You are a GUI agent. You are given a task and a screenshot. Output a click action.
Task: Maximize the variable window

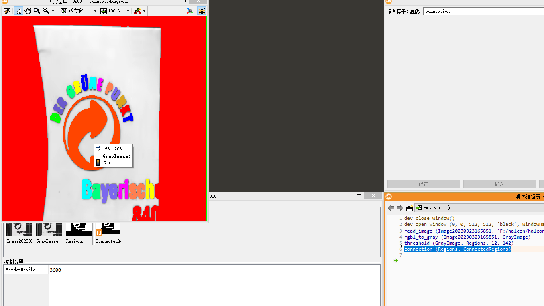359,196
